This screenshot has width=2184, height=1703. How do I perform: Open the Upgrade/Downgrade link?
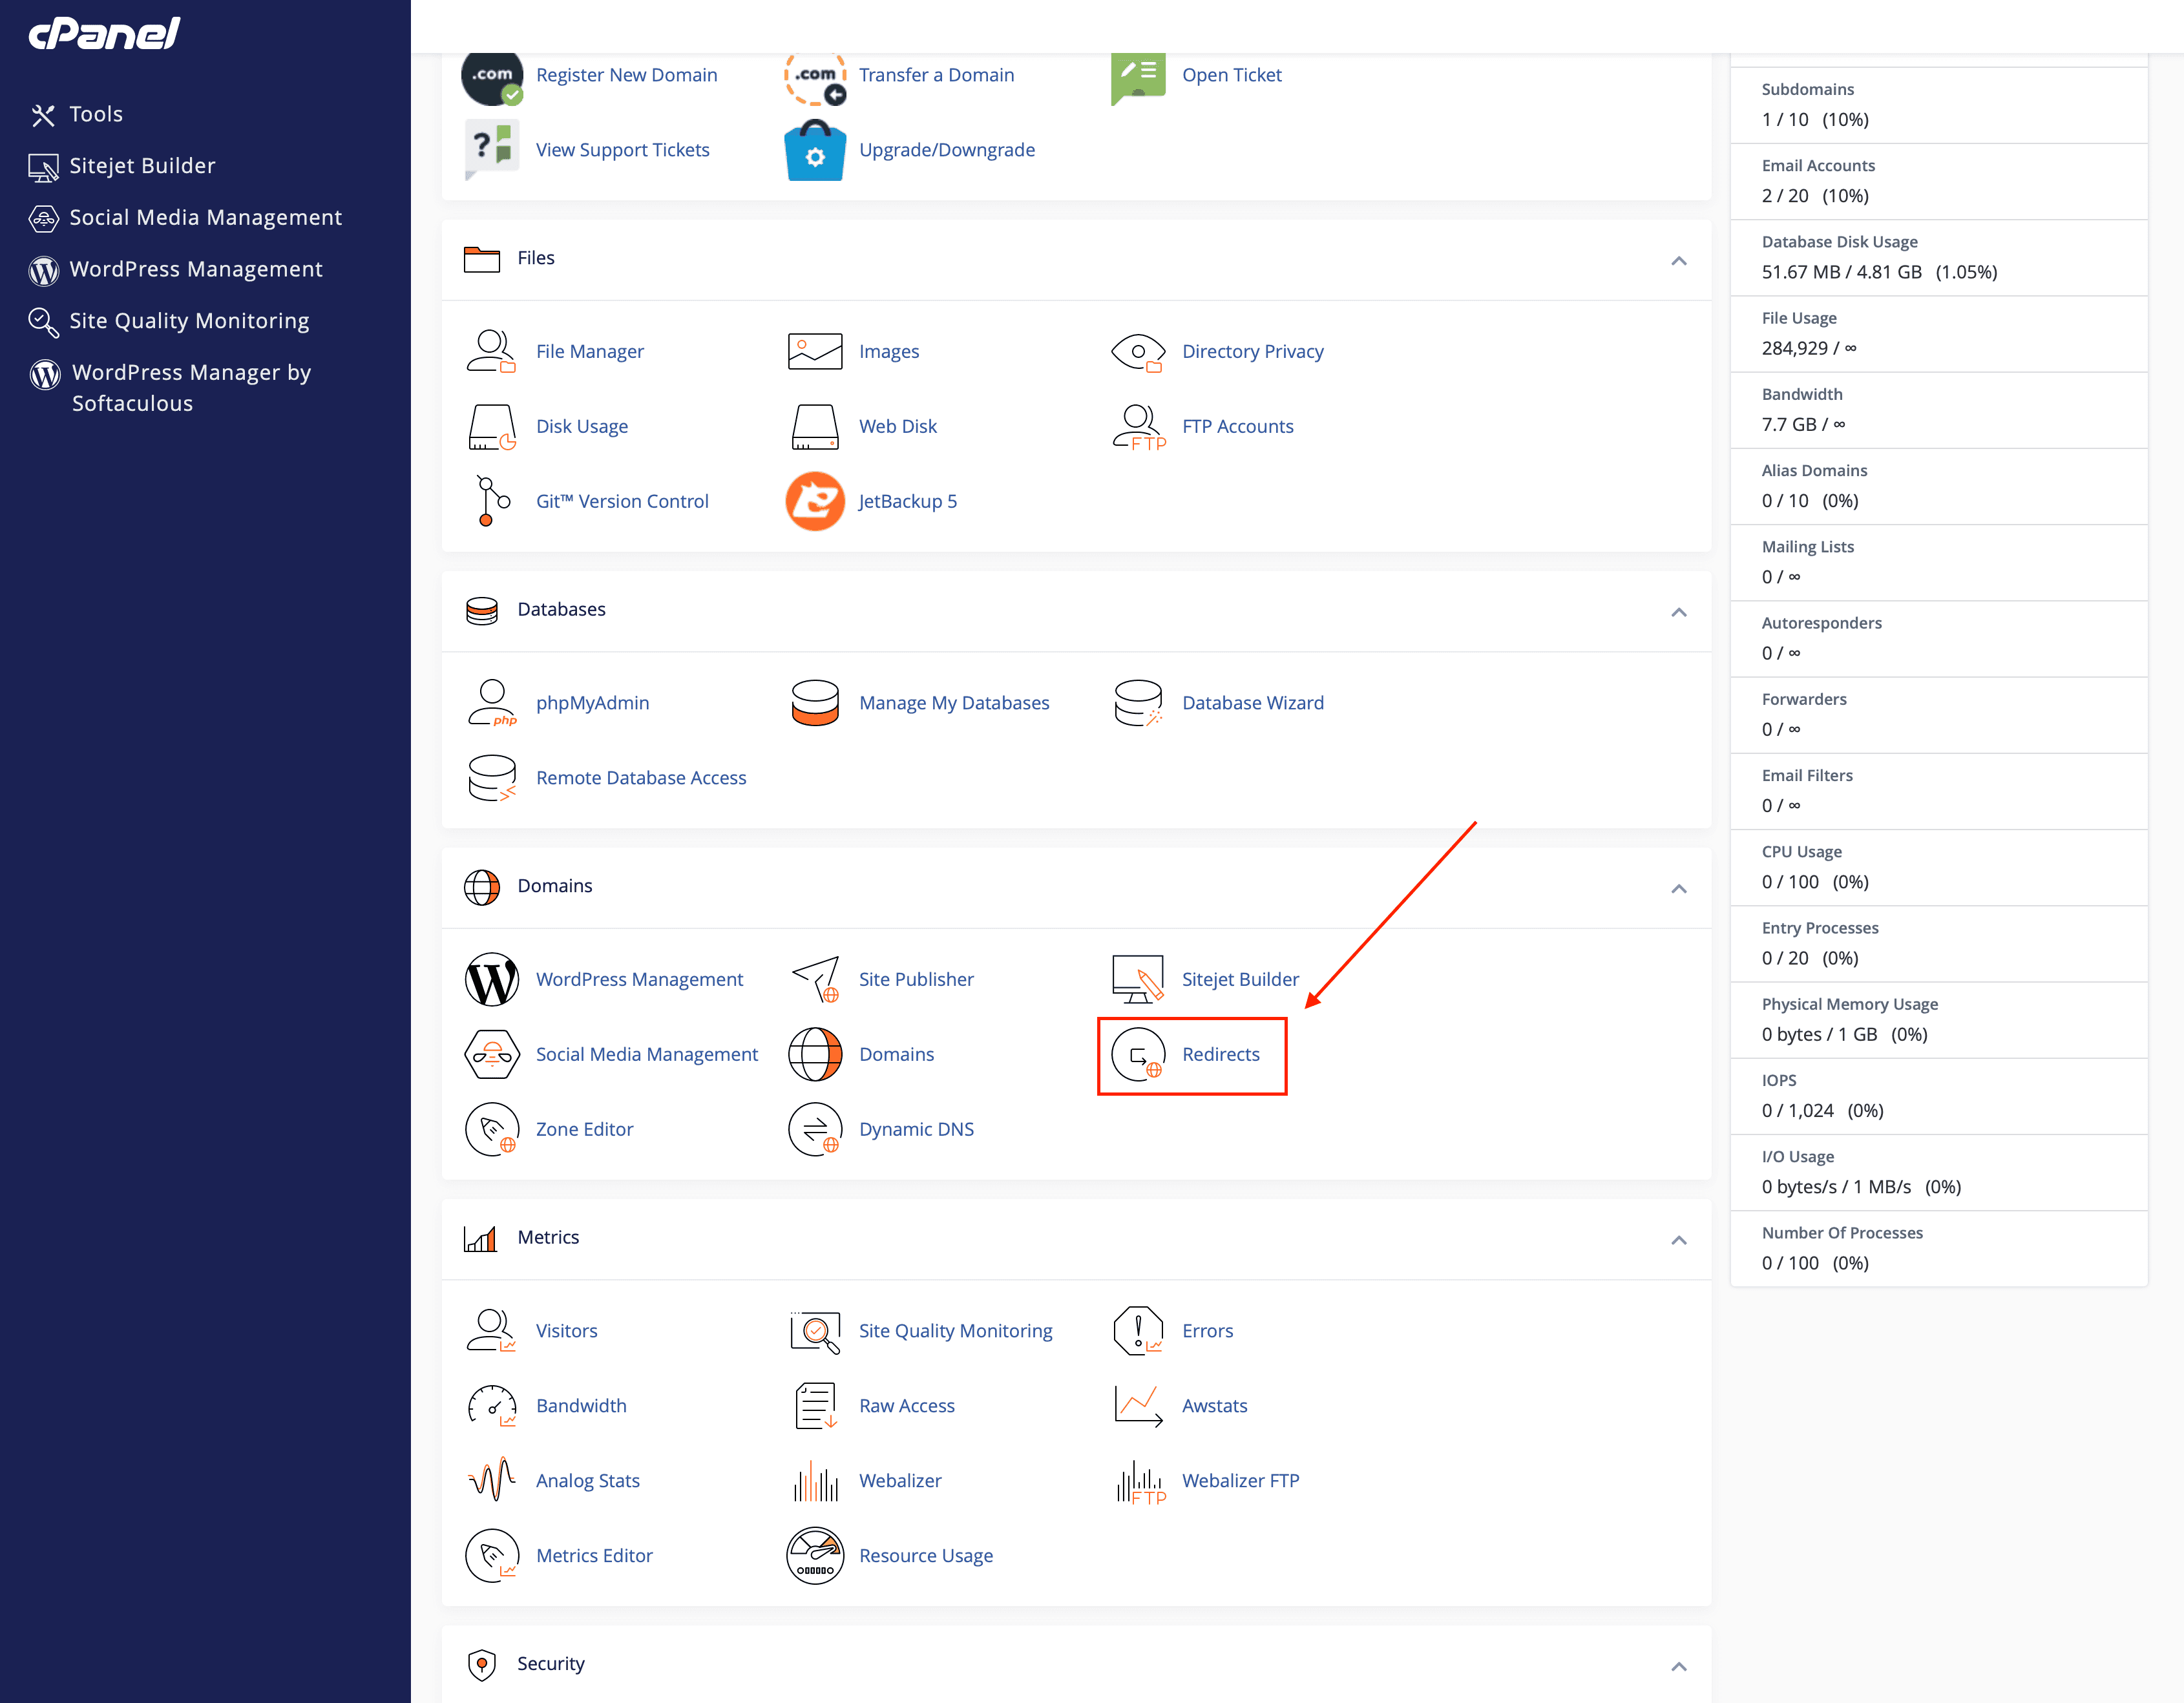[946, 150]
